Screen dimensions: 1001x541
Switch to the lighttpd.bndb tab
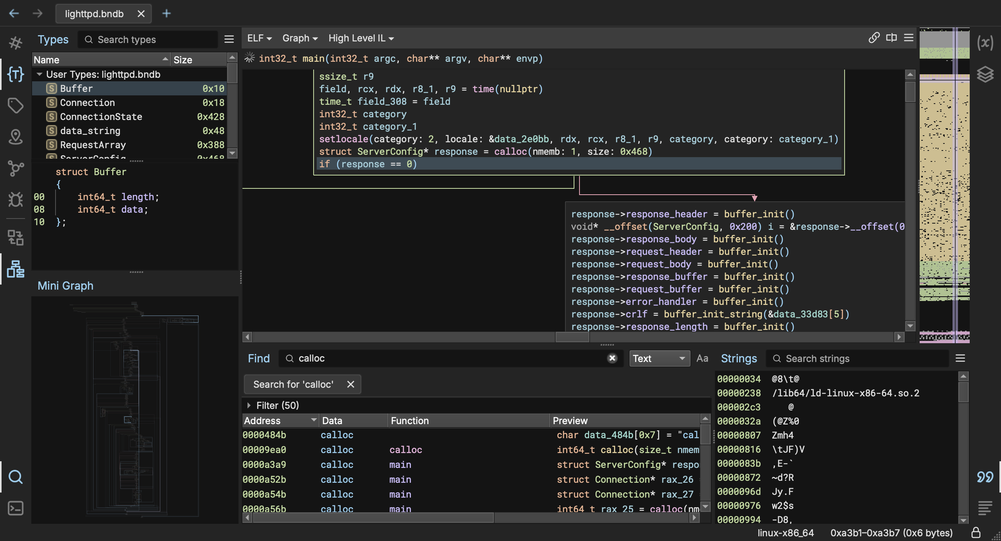(94, 14)
